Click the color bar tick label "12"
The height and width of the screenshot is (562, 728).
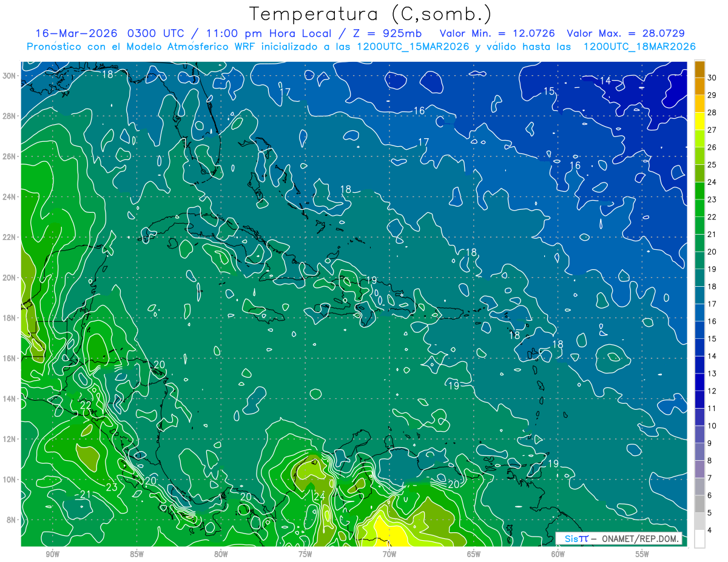pos(712,391)
